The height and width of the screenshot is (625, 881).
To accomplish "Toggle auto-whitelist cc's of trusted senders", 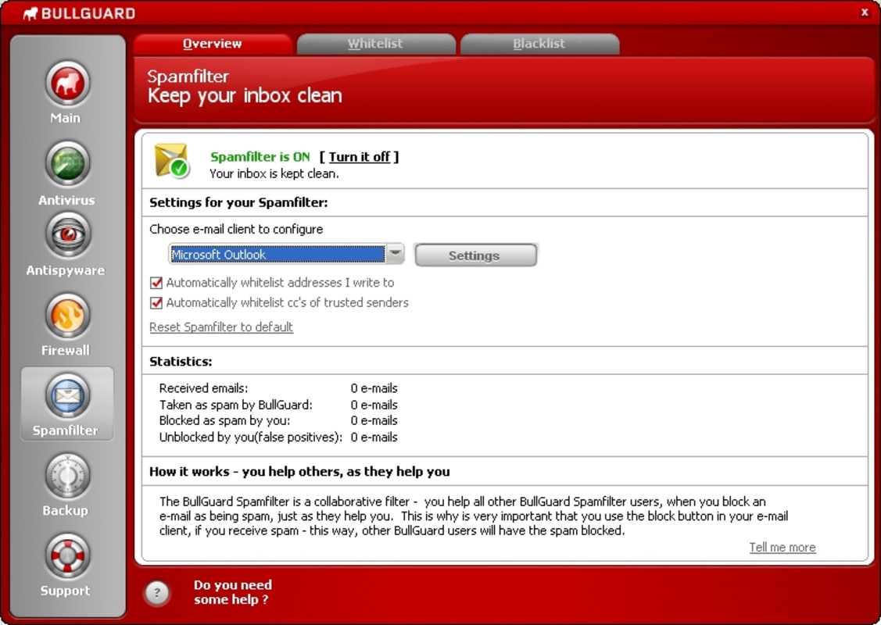I will 156,302.
